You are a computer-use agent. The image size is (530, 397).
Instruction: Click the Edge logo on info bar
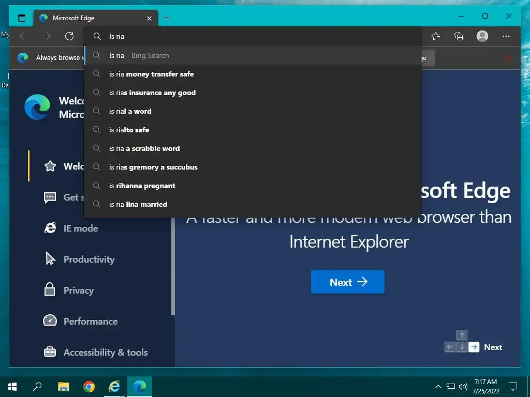click(23, 58)
